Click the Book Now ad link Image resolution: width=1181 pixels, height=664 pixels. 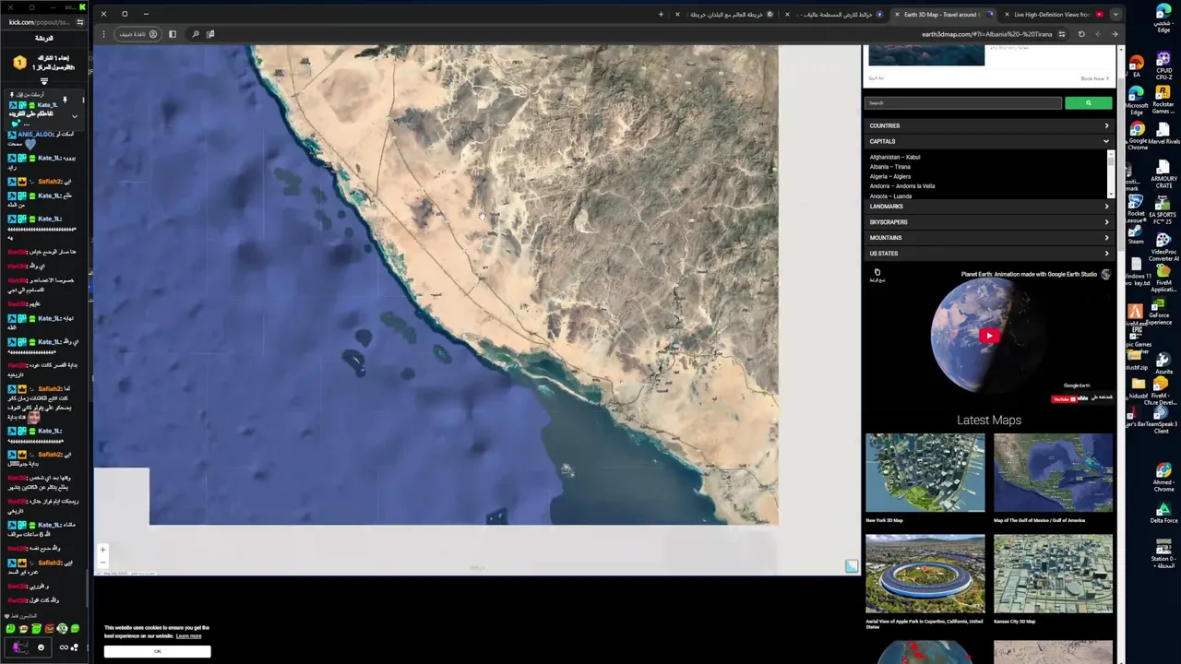point(1093,78)
